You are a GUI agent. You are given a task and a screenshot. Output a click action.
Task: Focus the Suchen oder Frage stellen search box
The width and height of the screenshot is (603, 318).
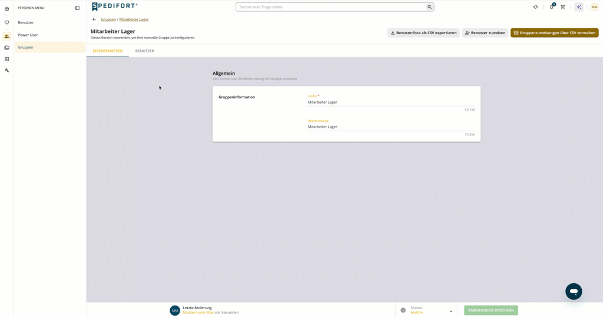[331, 7]
